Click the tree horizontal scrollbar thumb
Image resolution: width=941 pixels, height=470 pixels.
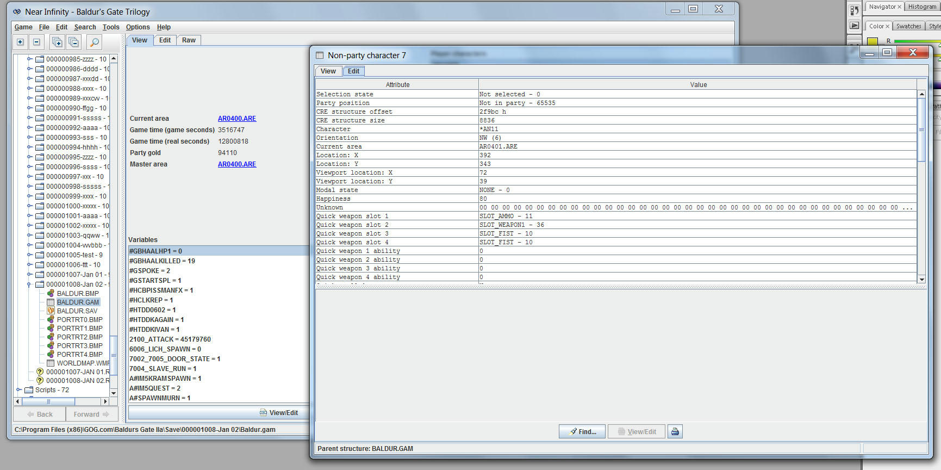click(x=48, y=401)
